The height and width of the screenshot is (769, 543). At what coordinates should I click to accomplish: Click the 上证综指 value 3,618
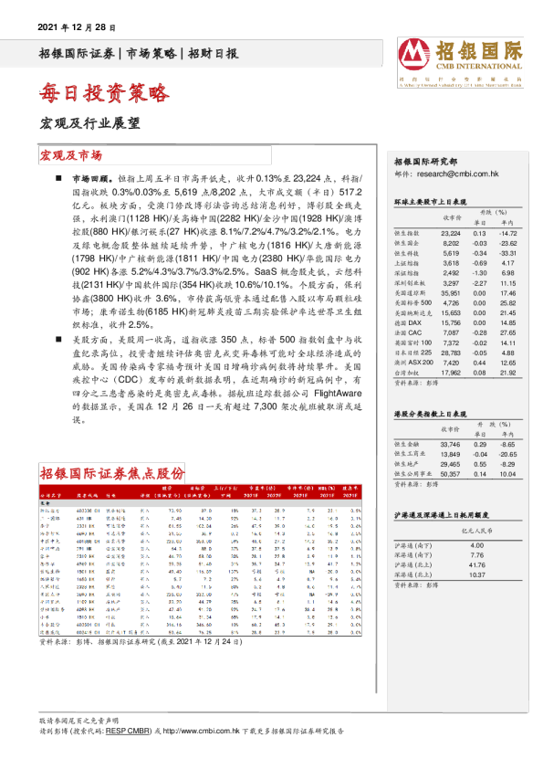coord(451,263)
